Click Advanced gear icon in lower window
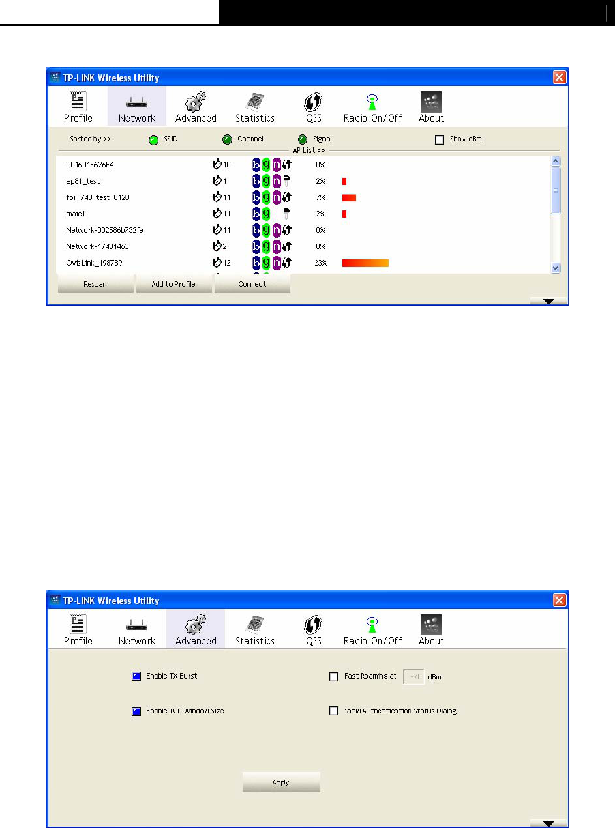 click(196, 630)
